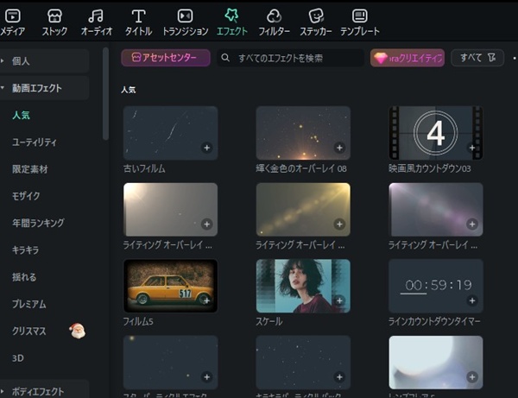
Task: Select the オーディオ (Audio) tab icon
Action: point(96,16)
